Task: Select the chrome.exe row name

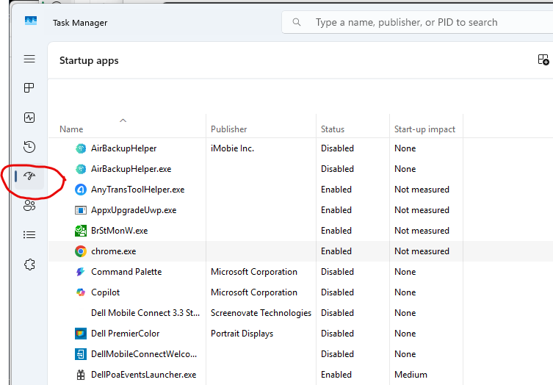Action: 114,251
